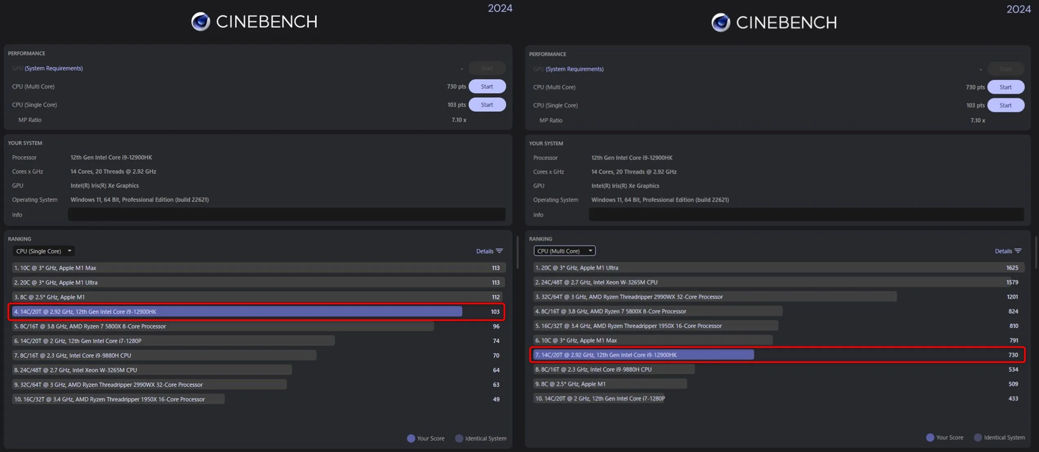The height and width of the screenshot is (452, 1039).
Task: Select '2. 24C/48T @ 2.7 GHz' Xeon multi-core row
Action: point(779,282)
